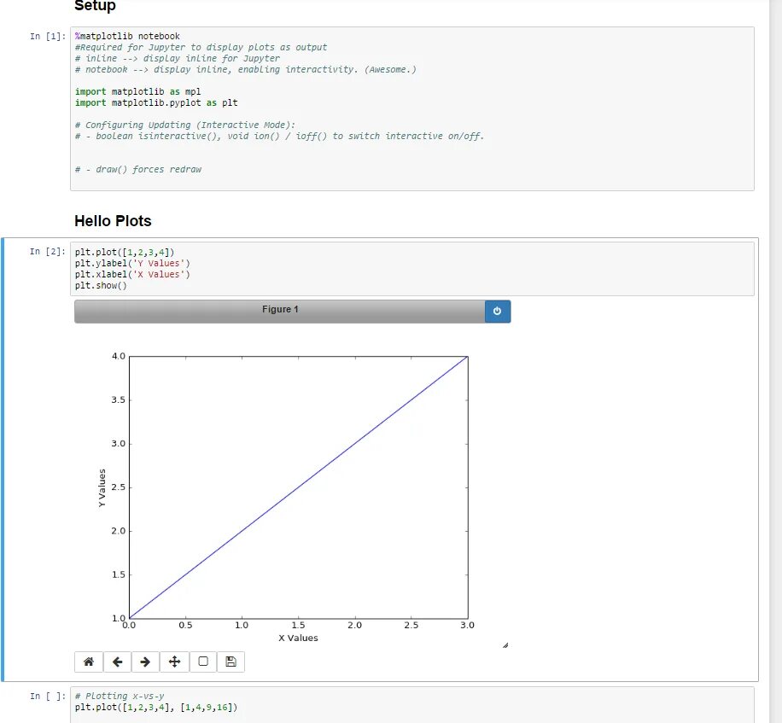The width and height of the screenshot is (782, 723).
Task: Click the 4.0 y-axis tick label
Action: tap(118, 356)
